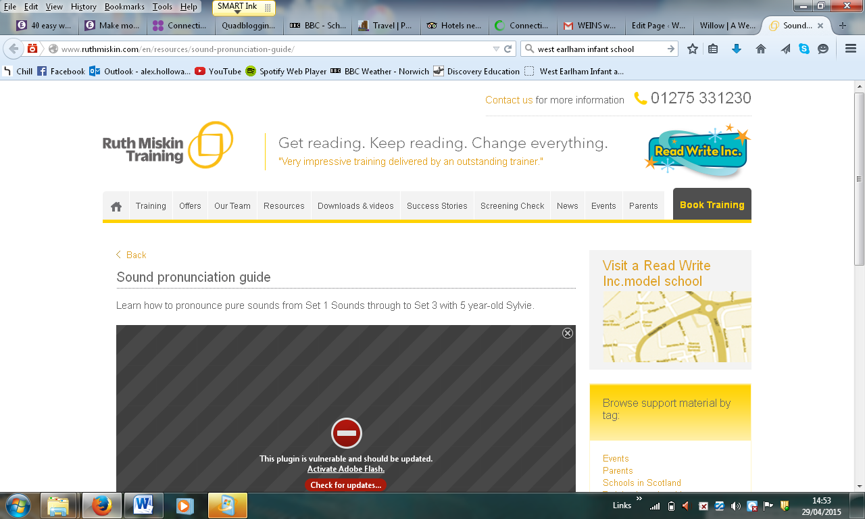Open Windows Start menu orb
This screenshot has width=865, height=519.
(x=18, y=505)
